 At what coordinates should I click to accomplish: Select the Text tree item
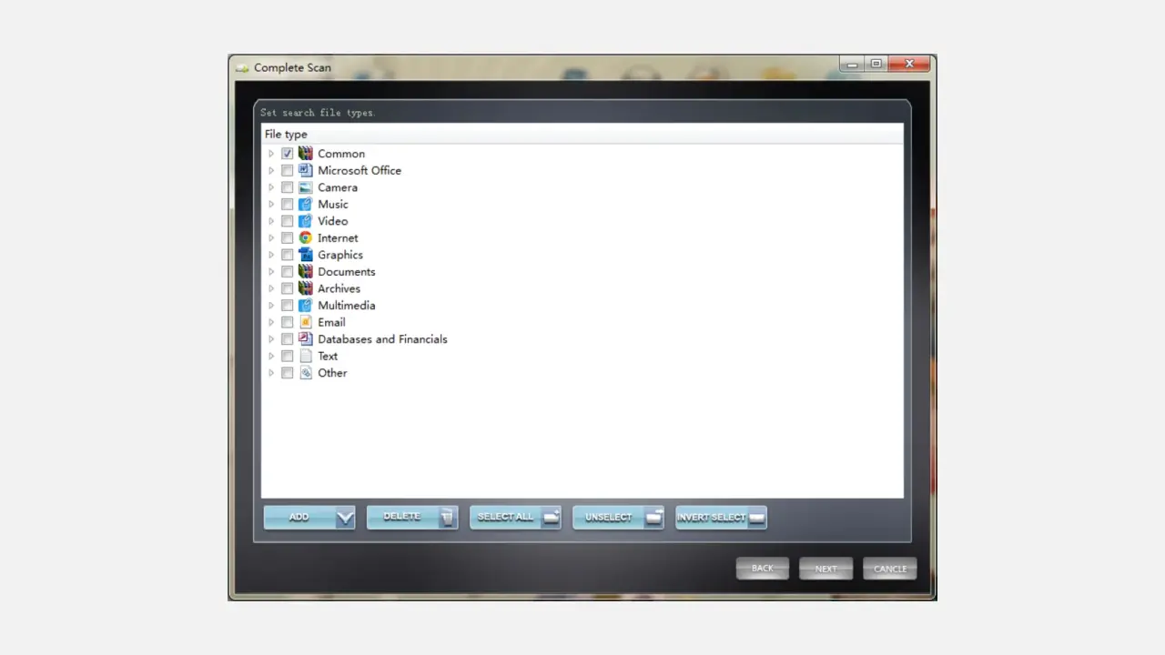328,357
